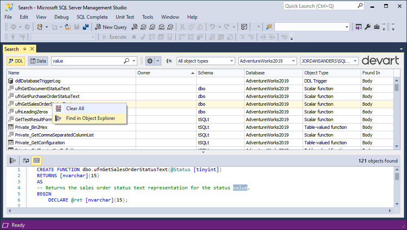Click the New Query button
407x230 pixels.
coord(111,27)
